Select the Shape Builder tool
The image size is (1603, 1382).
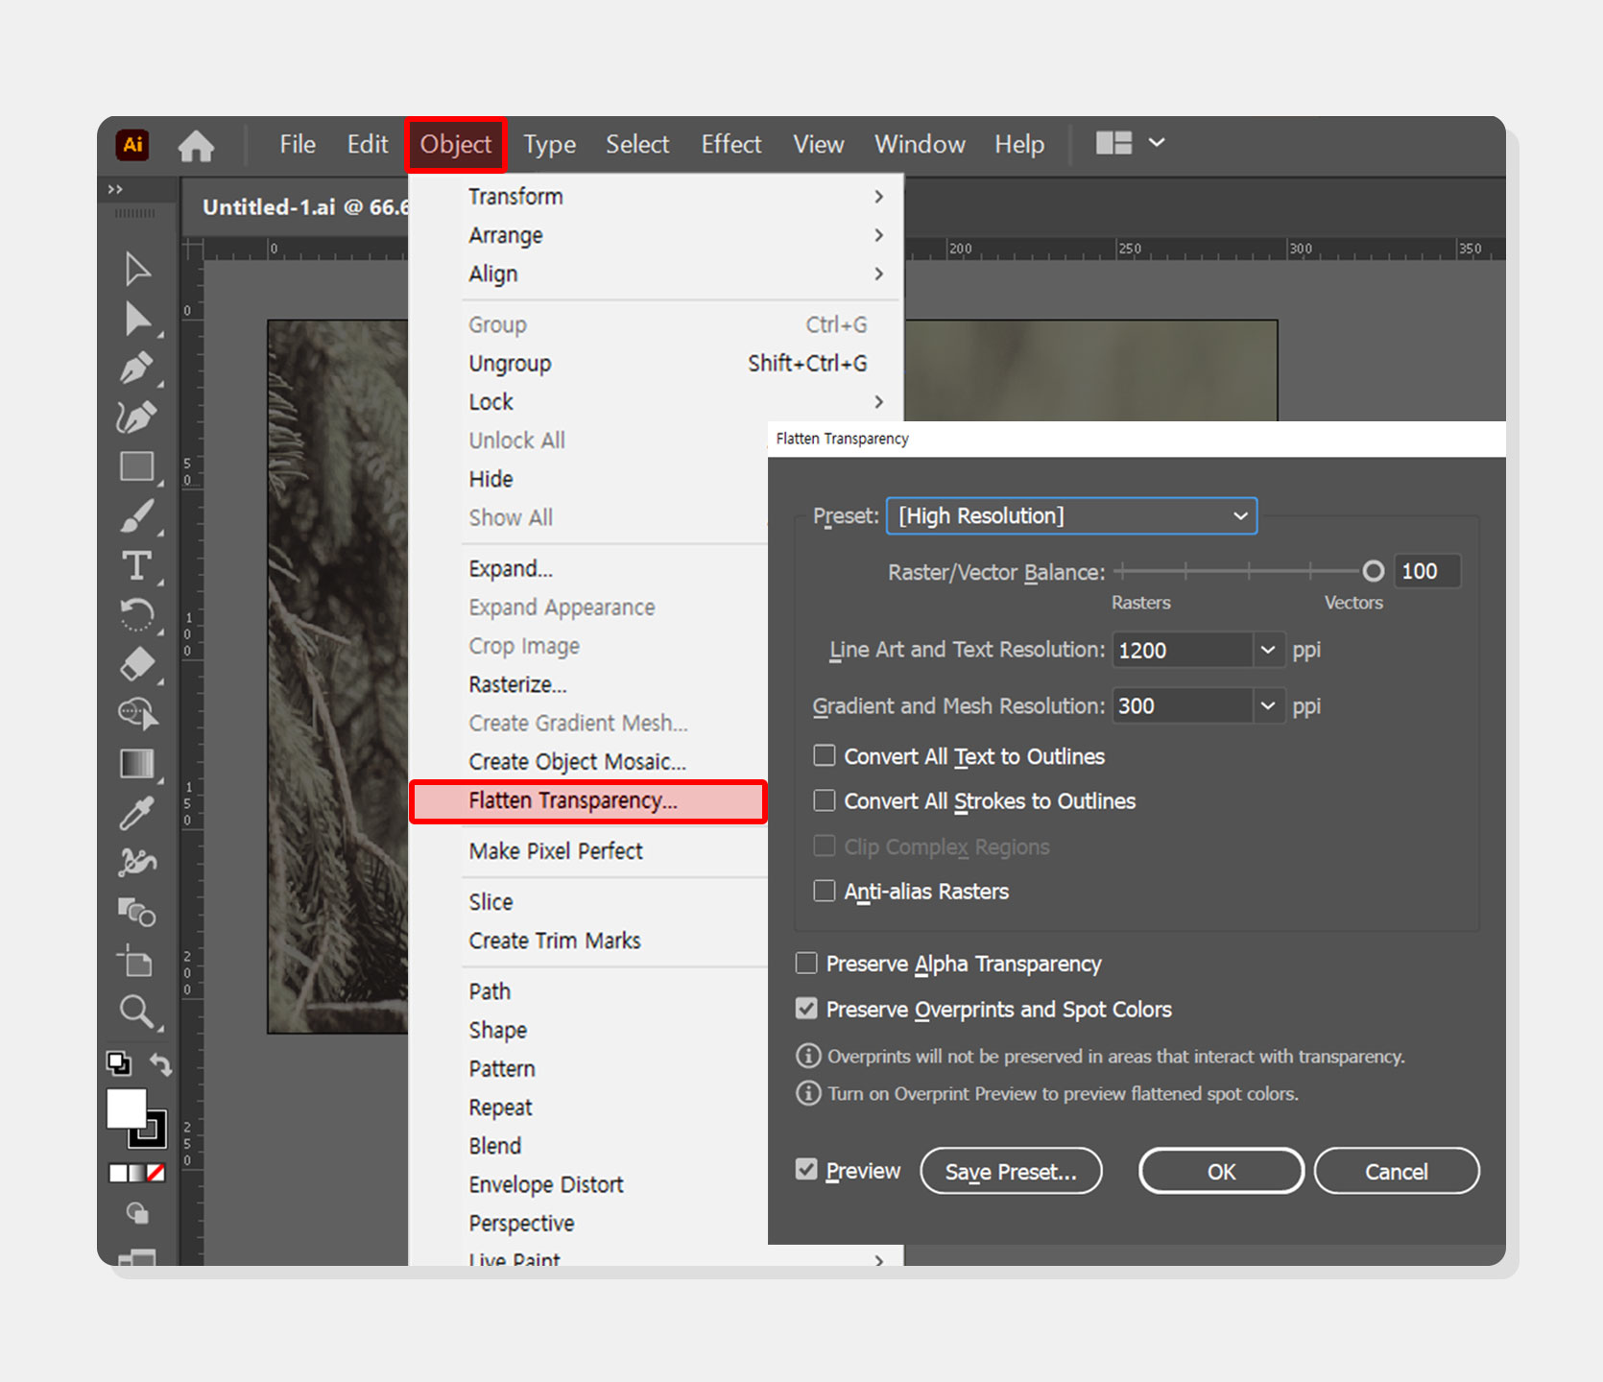(137, 713)
